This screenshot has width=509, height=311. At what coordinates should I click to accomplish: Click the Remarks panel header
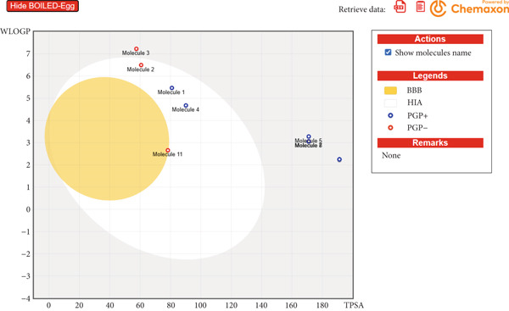[x=430, y=142]
